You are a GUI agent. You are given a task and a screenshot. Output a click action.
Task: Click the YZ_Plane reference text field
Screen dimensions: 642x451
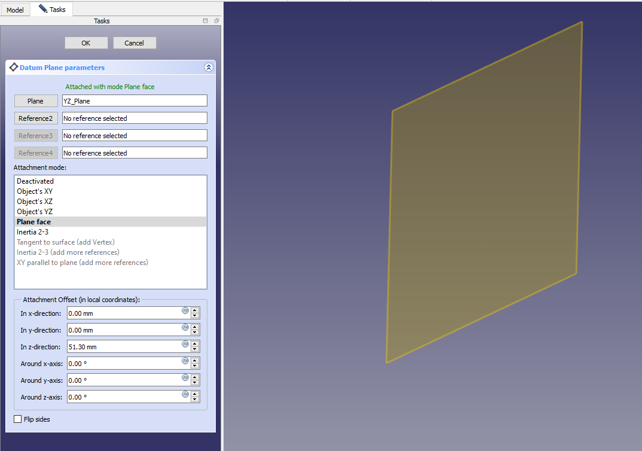click(x=134, y=101)
